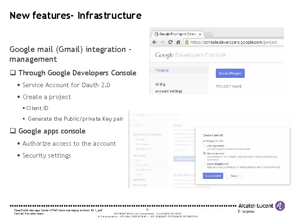Click the OpenTouch Unified project name in the sidebar

coord(148,134)
